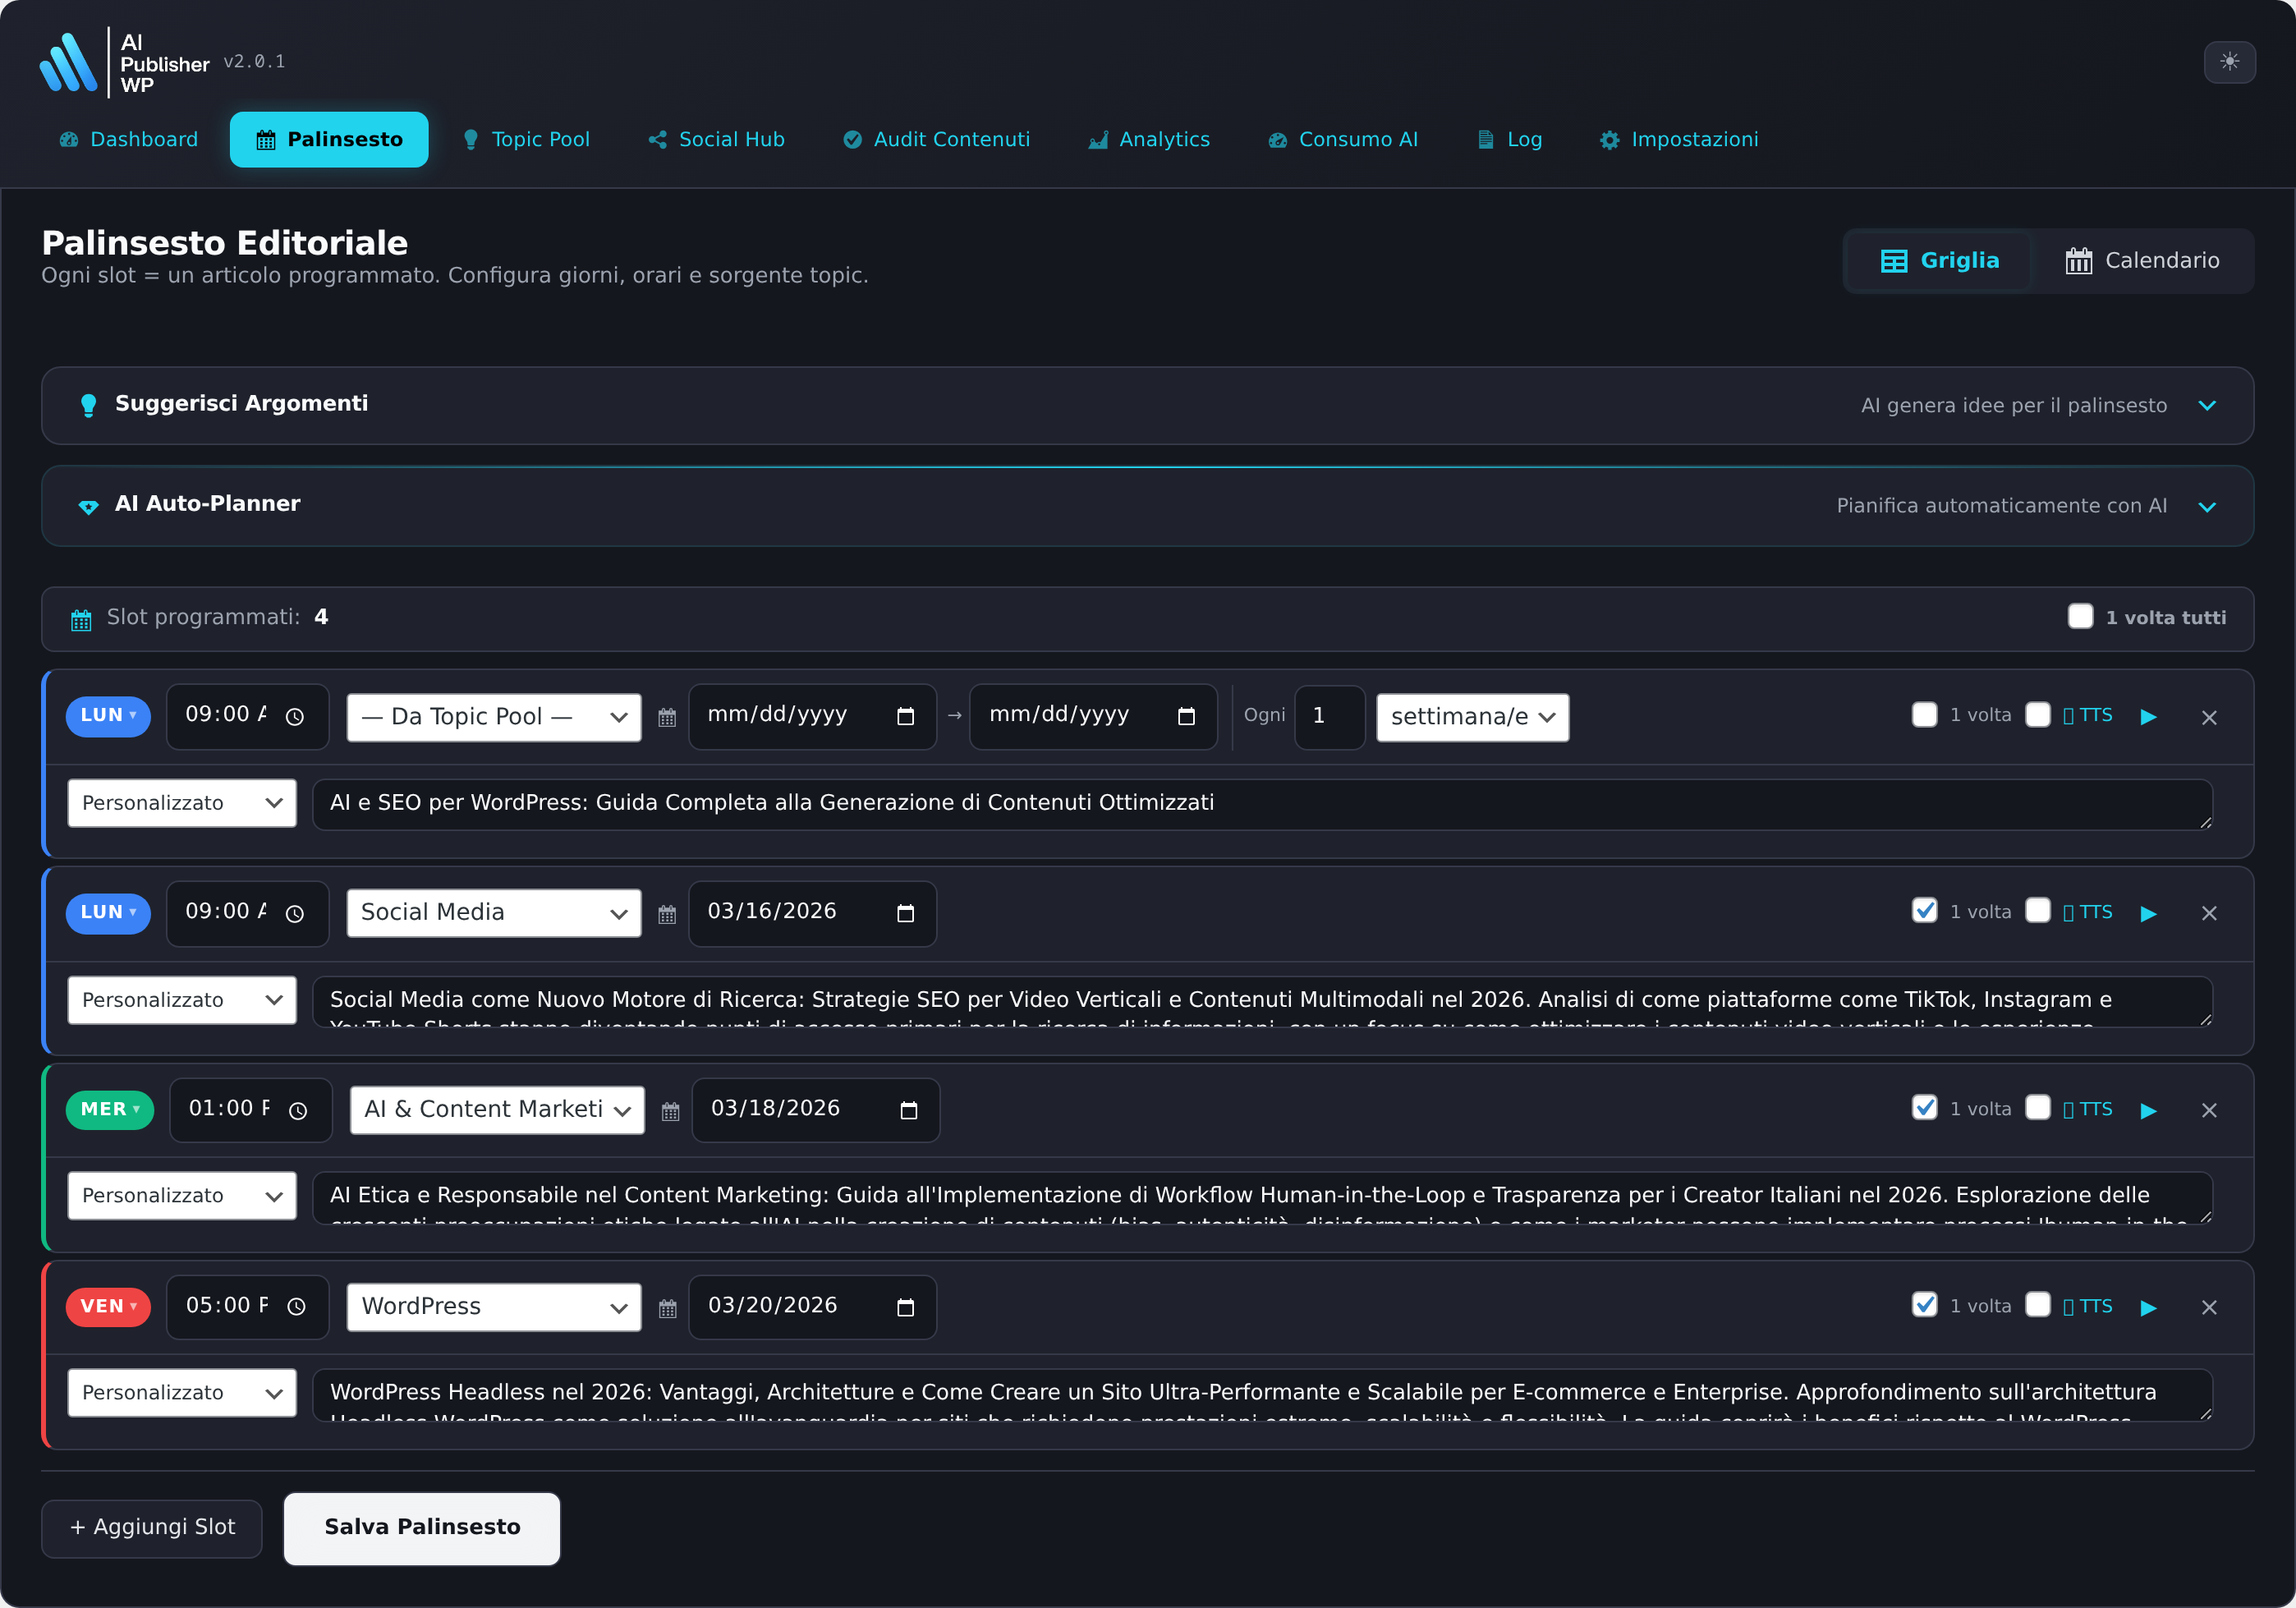Switch to the Calendario view
This screenshot has height=1608, width=2296.
click(x=2143, y=260)
